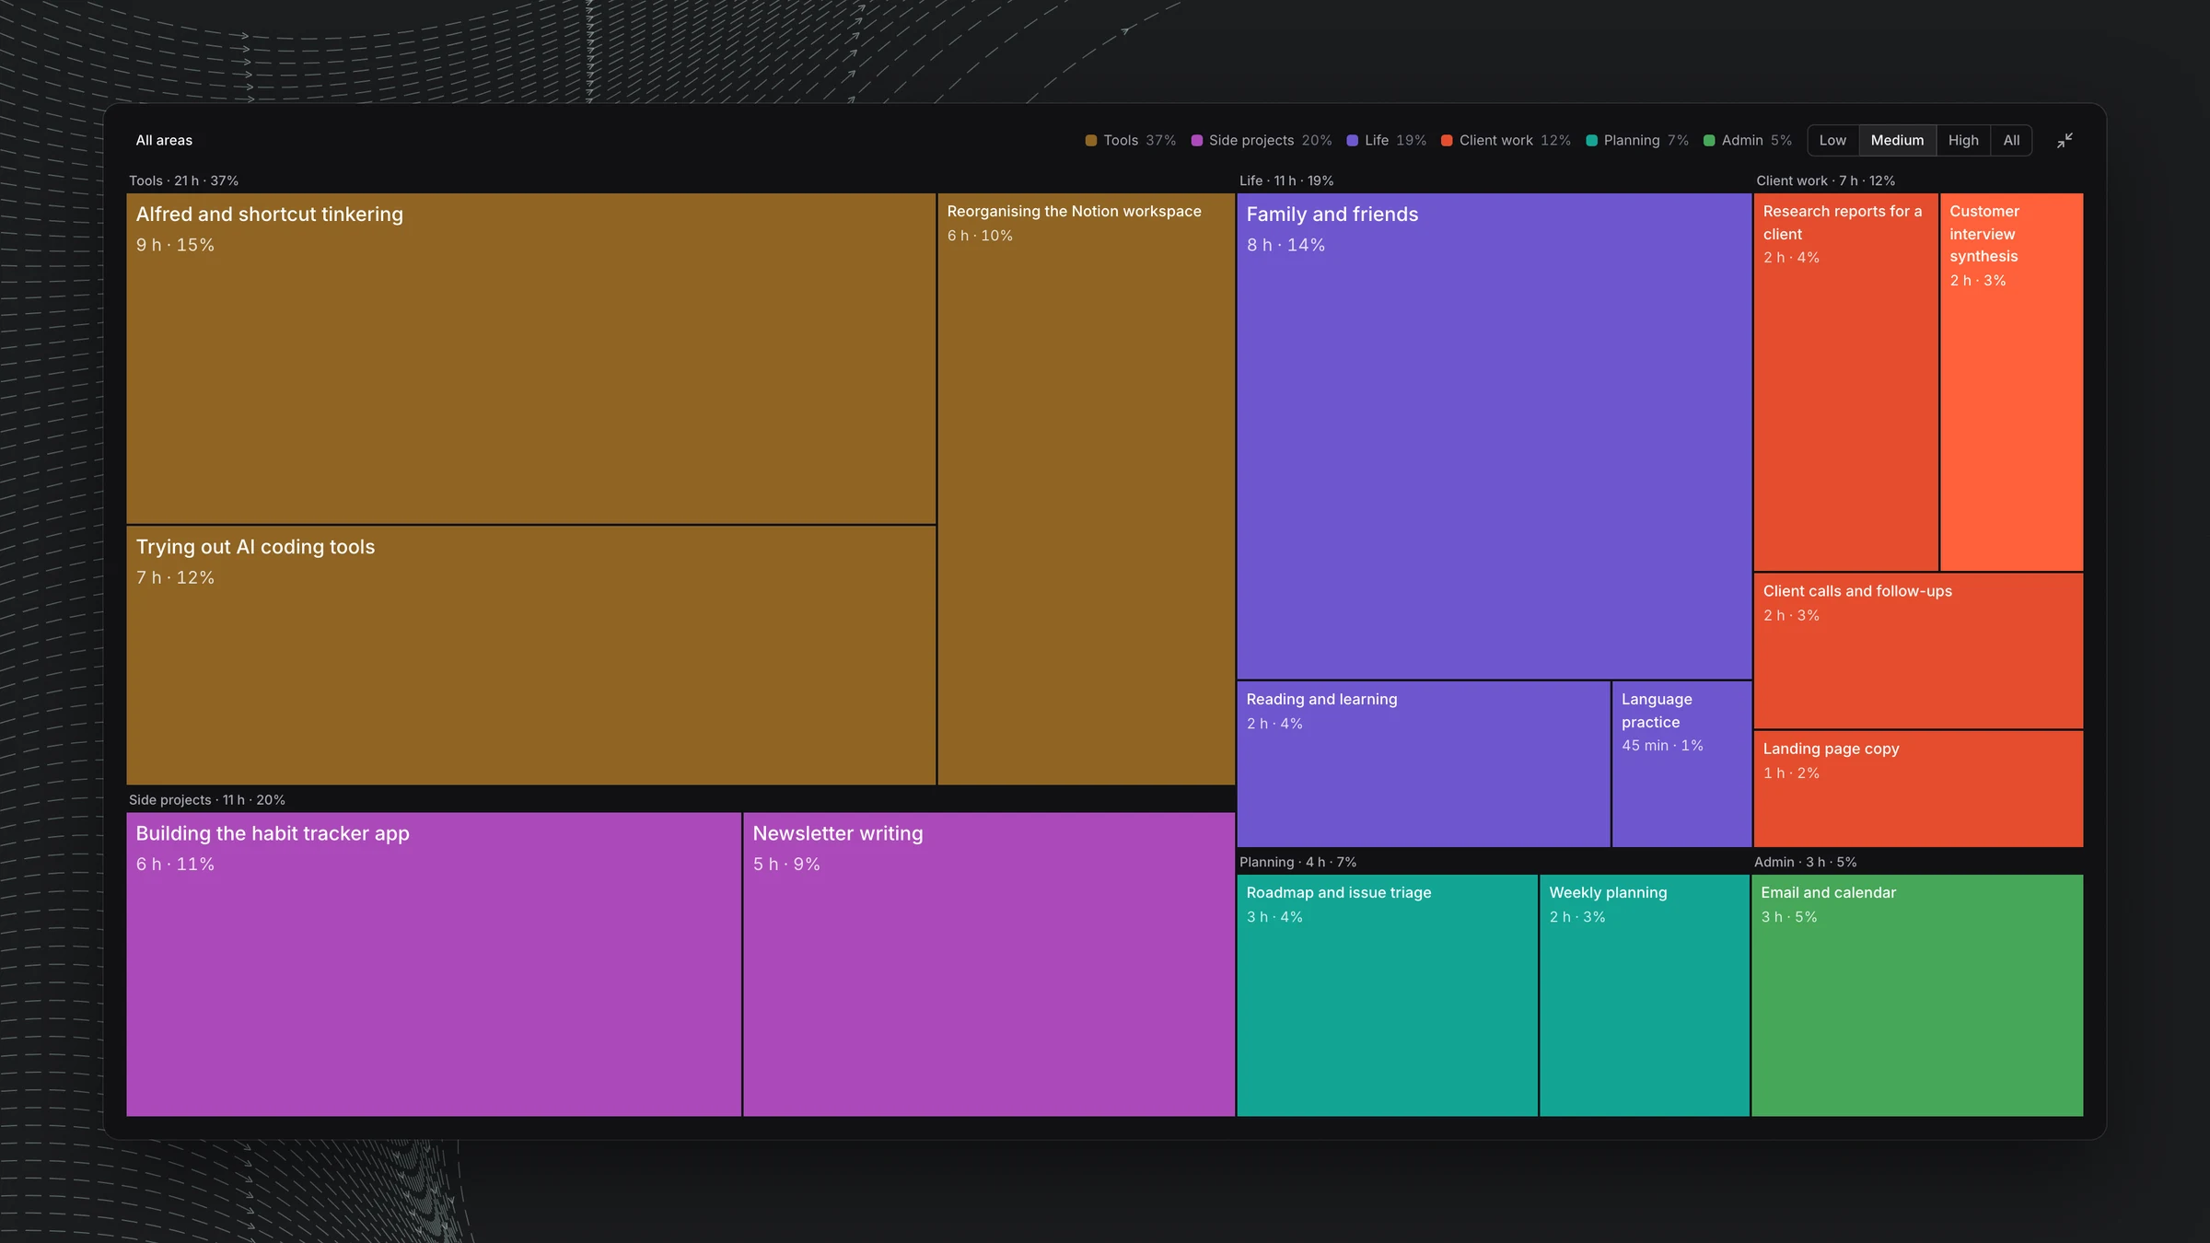Viewport: 2210px width, 1243px height.
Task: Select the Email and calendar tile
Action: pos(1917,995)
